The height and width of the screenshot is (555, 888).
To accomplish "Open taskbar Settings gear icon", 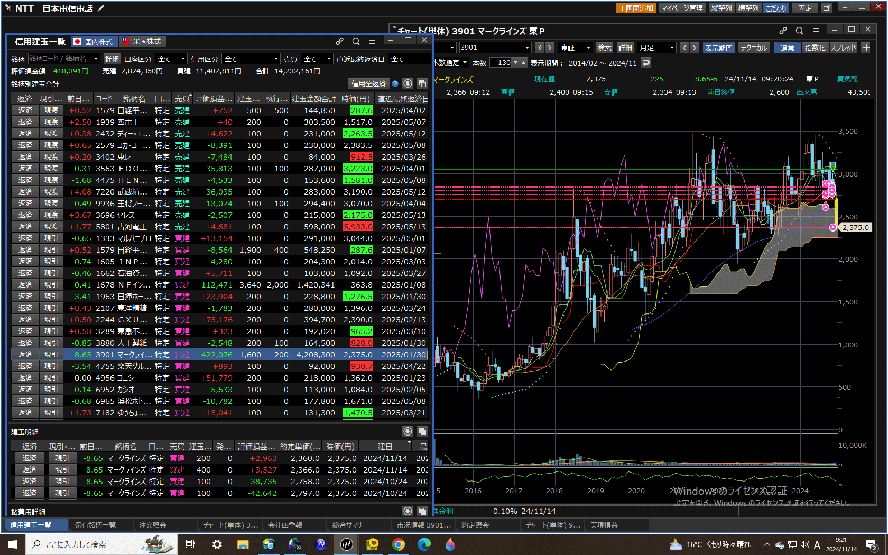I will (217, 544).
